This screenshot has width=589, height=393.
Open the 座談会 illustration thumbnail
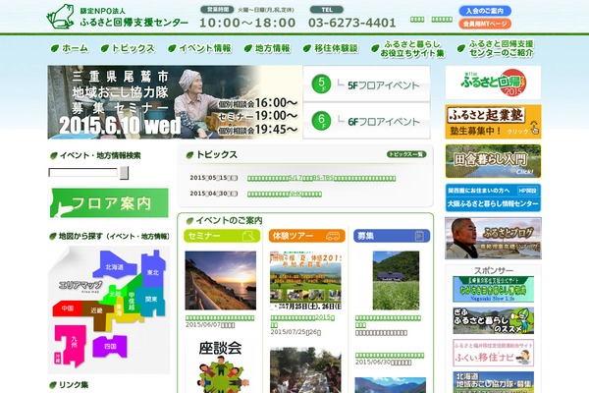[x=221, y=365]
